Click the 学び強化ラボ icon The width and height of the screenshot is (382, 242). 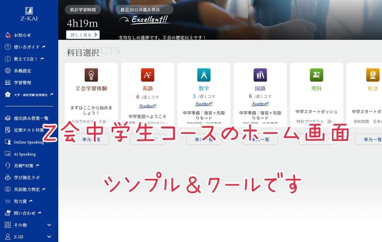pos(8,177)
